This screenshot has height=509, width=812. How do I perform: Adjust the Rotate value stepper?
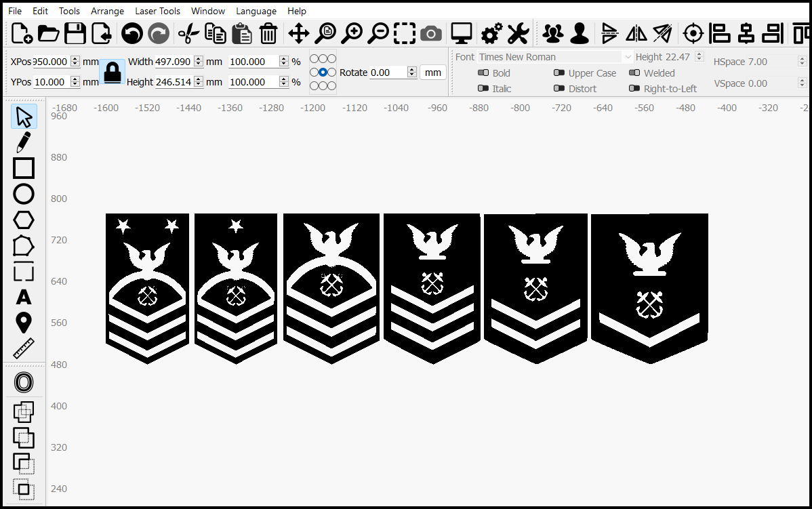click(411, 73)
